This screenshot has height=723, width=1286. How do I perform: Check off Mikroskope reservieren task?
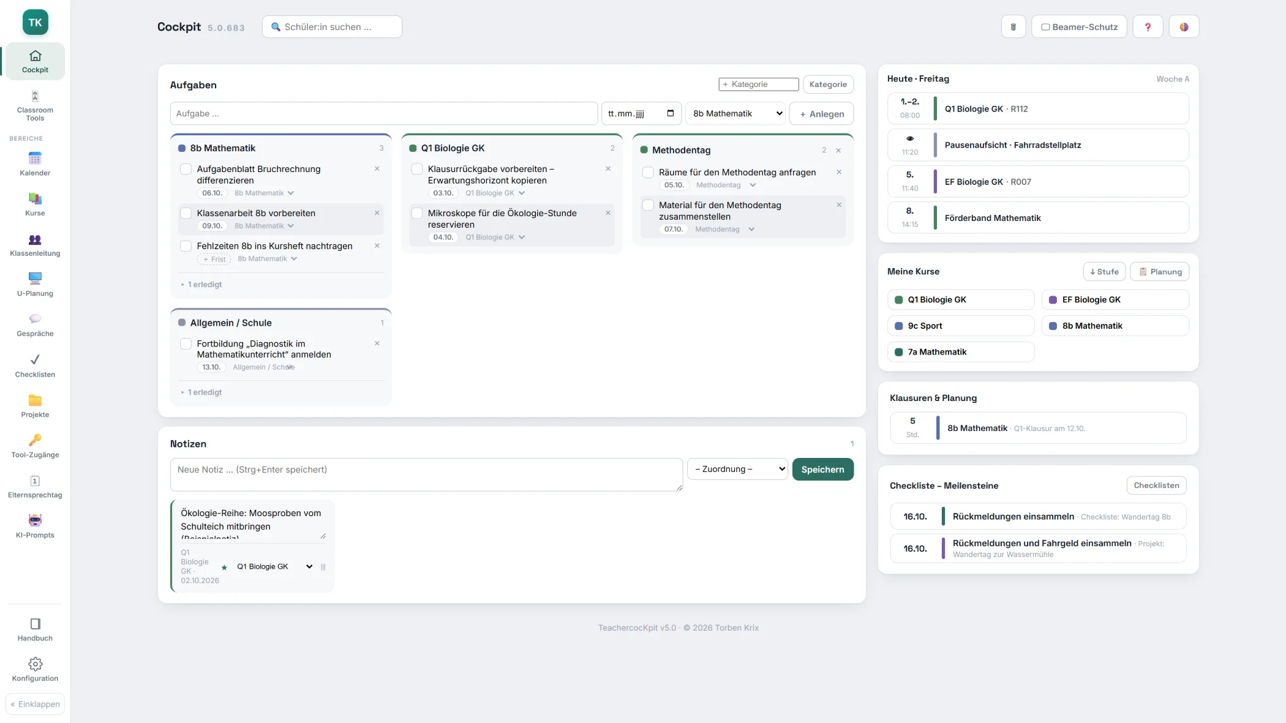point(417,213)
